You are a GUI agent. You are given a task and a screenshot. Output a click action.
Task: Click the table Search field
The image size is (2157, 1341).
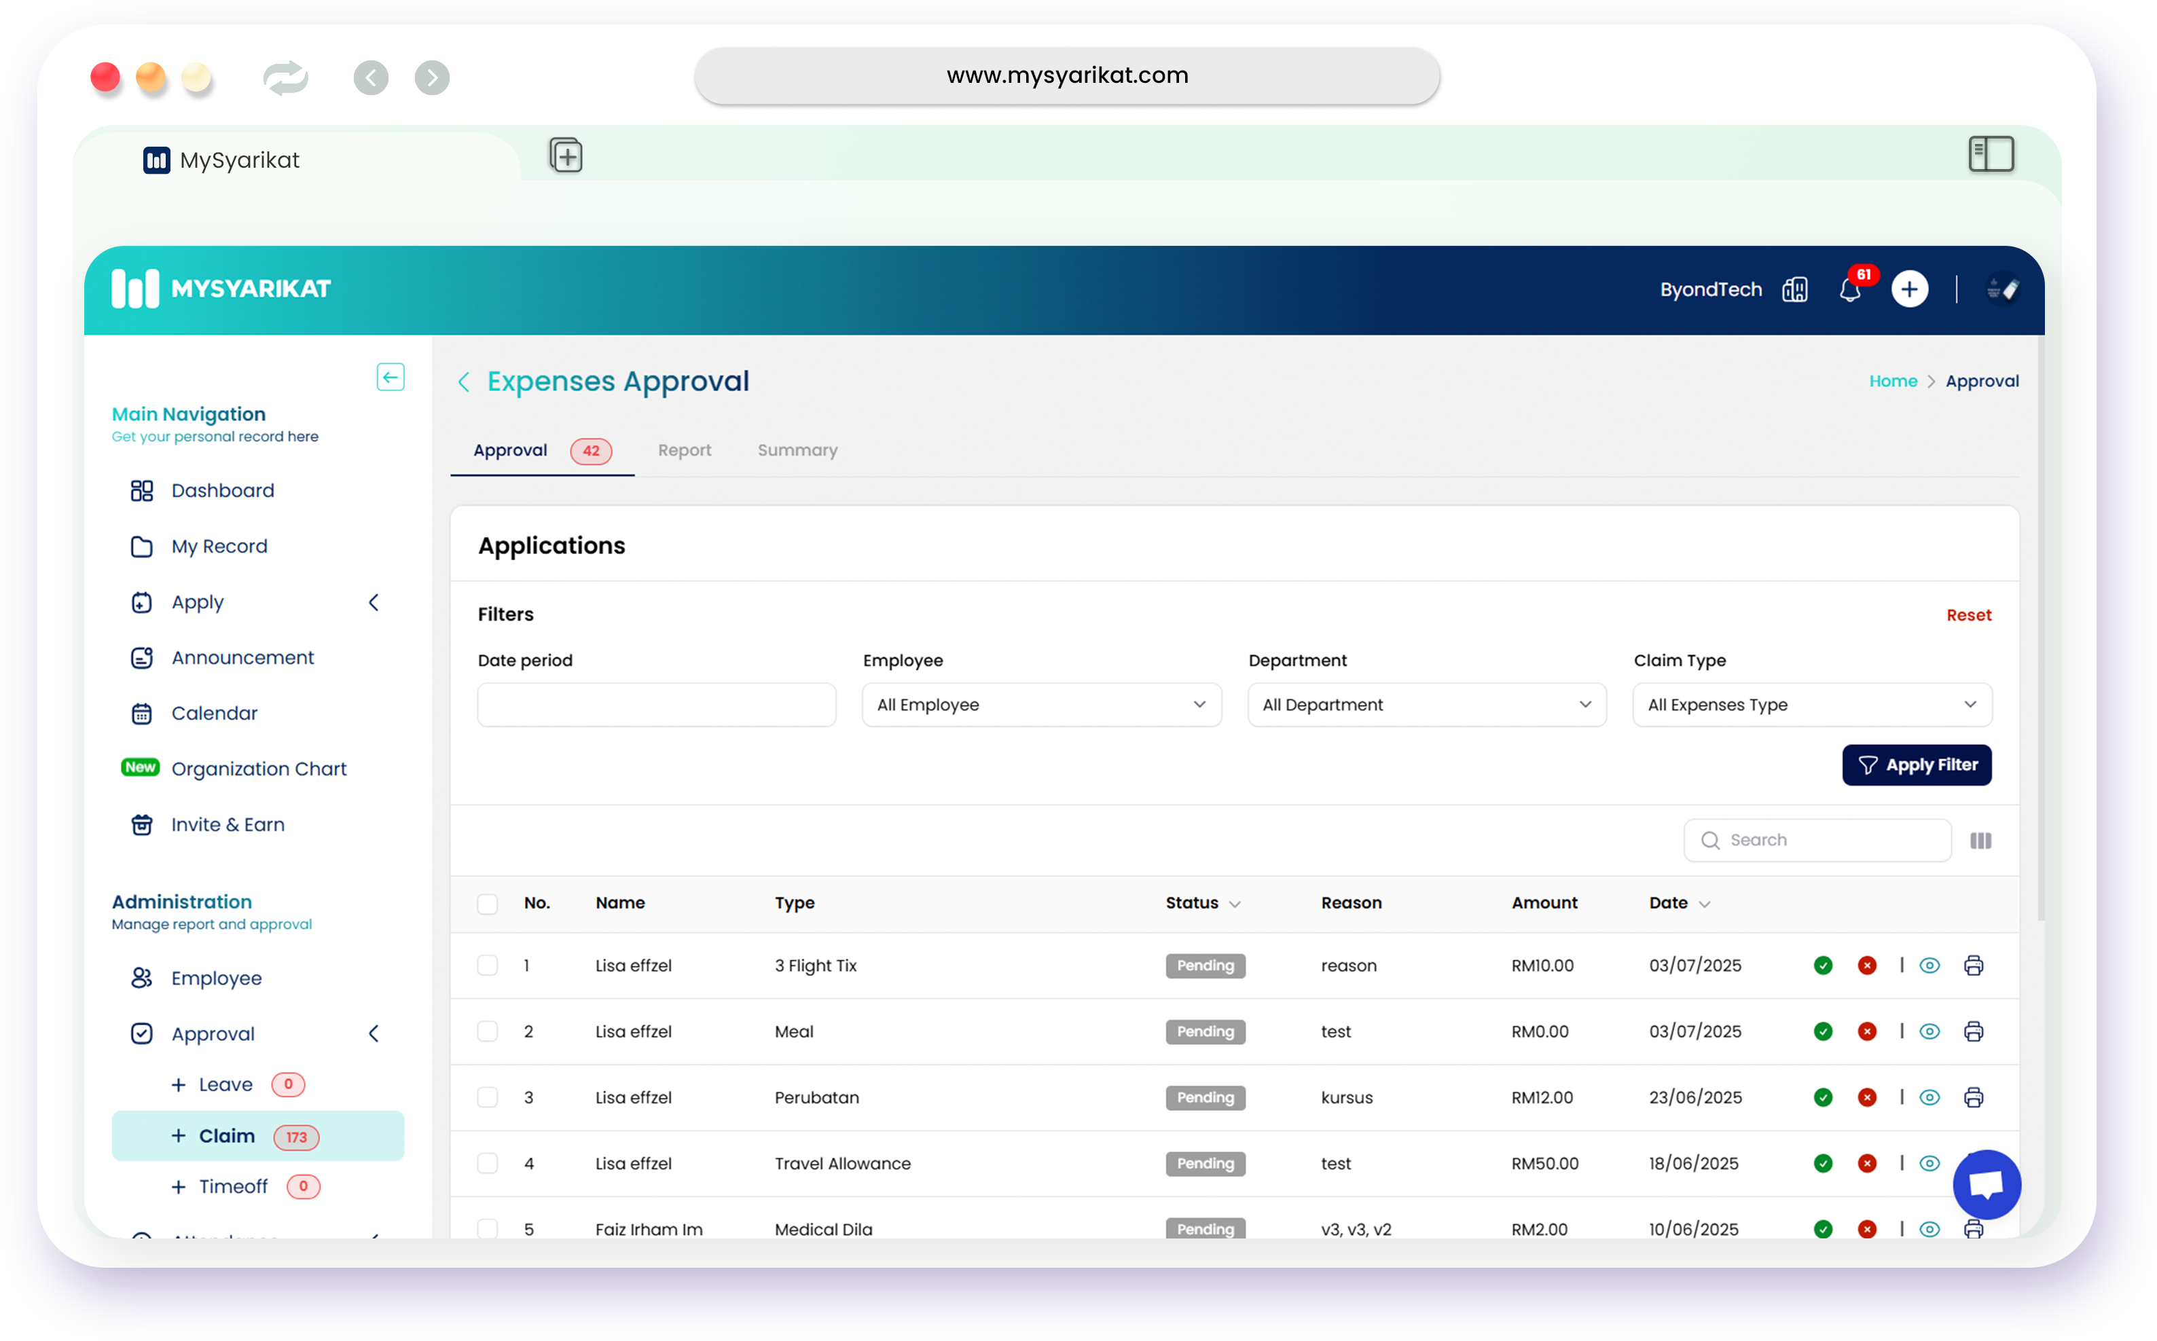click(x=1817, y=840)
